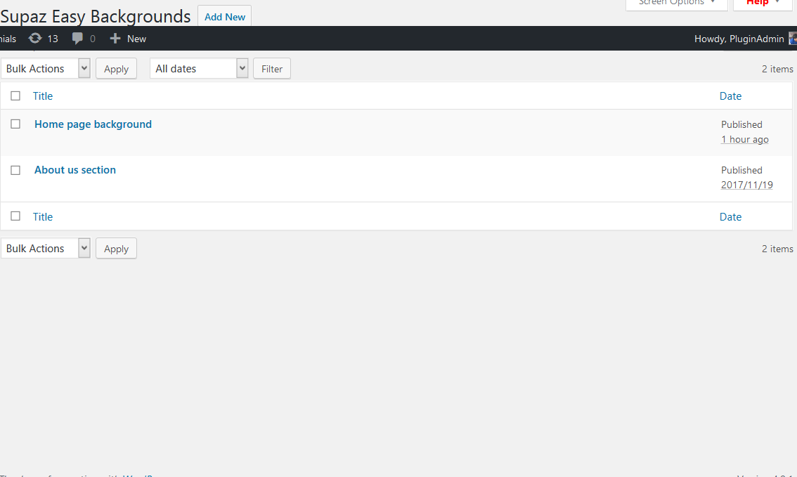Open the New menu in admin bar
797x477 pixels.
[128, 39]
